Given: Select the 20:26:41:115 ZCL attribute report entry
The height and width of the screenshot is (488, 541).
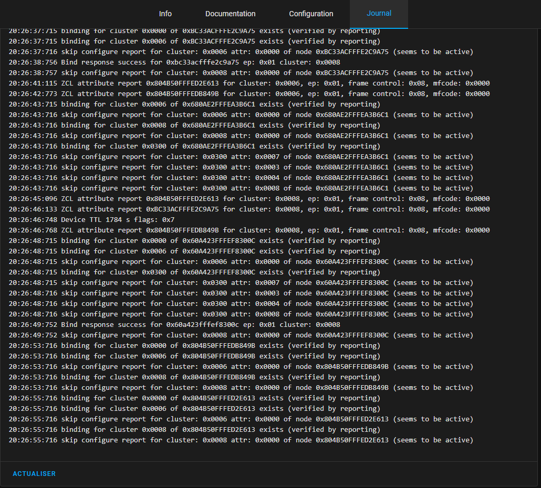Looking at the screenshot, I should click(x=249, y=83).
